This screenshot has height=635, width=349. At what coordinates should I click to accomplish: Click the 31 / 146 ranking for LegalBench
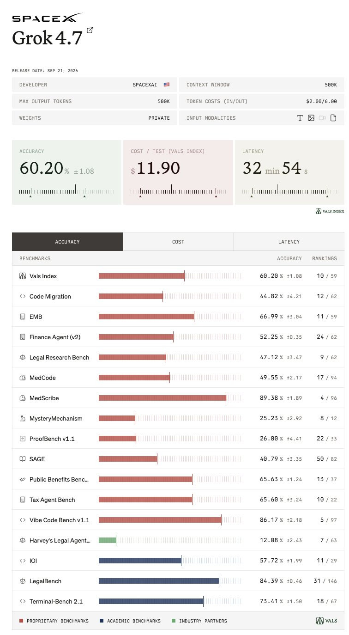[325, 581]
